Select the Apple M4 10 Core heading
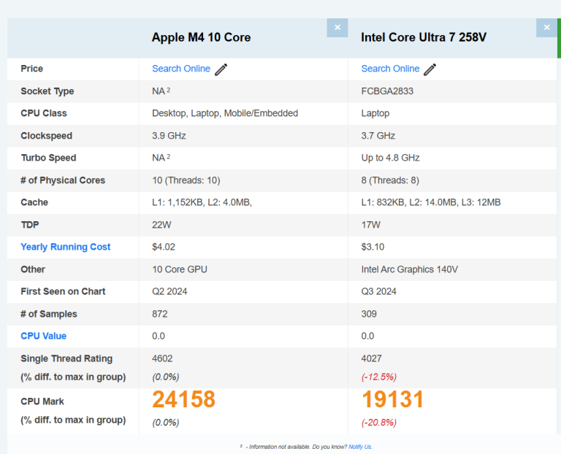 [x=201, y=37]
